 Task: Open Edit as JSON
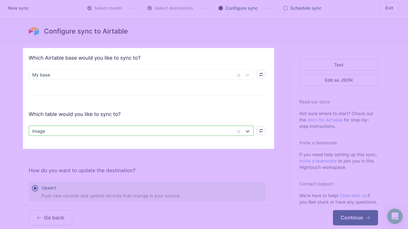click(339, 80)
